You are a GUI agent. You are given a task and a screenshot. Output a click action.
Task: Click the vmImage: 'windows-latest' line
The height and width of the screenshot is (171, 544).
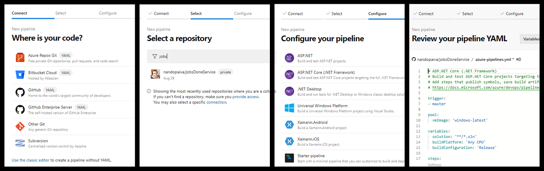460,120
